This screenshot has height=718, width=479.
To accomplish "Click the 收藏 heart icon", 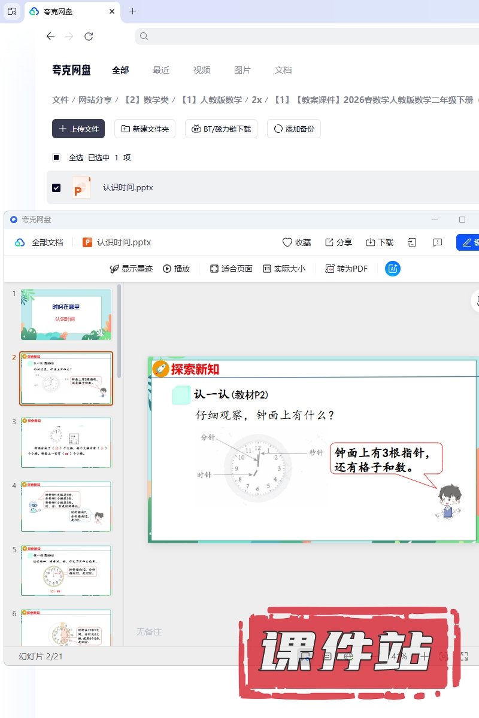I will 287,242.
